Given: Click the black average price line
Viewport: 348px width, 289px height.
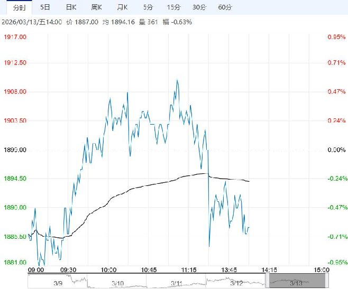Looking at the screenshot, I should (x=148, y=184).
